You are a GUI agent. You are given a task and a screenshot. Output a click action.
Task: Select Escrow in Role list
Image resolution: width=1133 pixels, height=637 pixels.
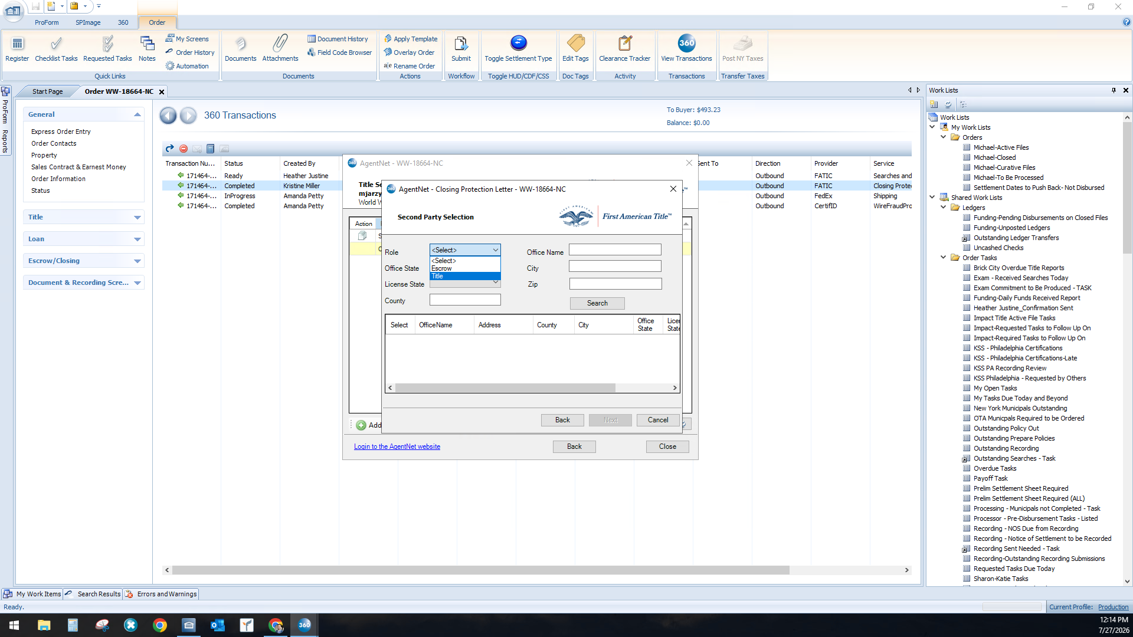point(465,268)
